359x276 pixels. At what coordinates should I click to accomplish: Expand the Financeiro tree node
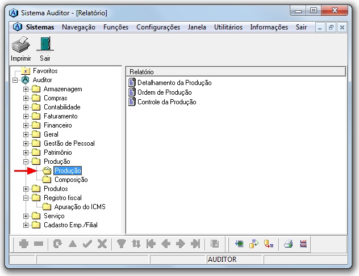pyautogui.click(x=26, y=125)
